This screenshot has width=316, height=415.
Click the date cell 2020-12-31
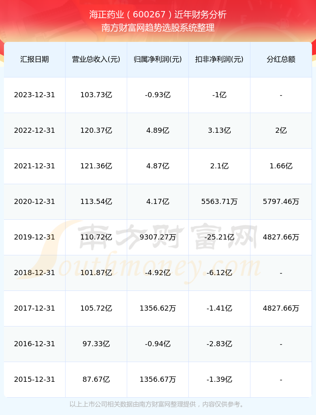pyautogui.click(x=35, y=202)
